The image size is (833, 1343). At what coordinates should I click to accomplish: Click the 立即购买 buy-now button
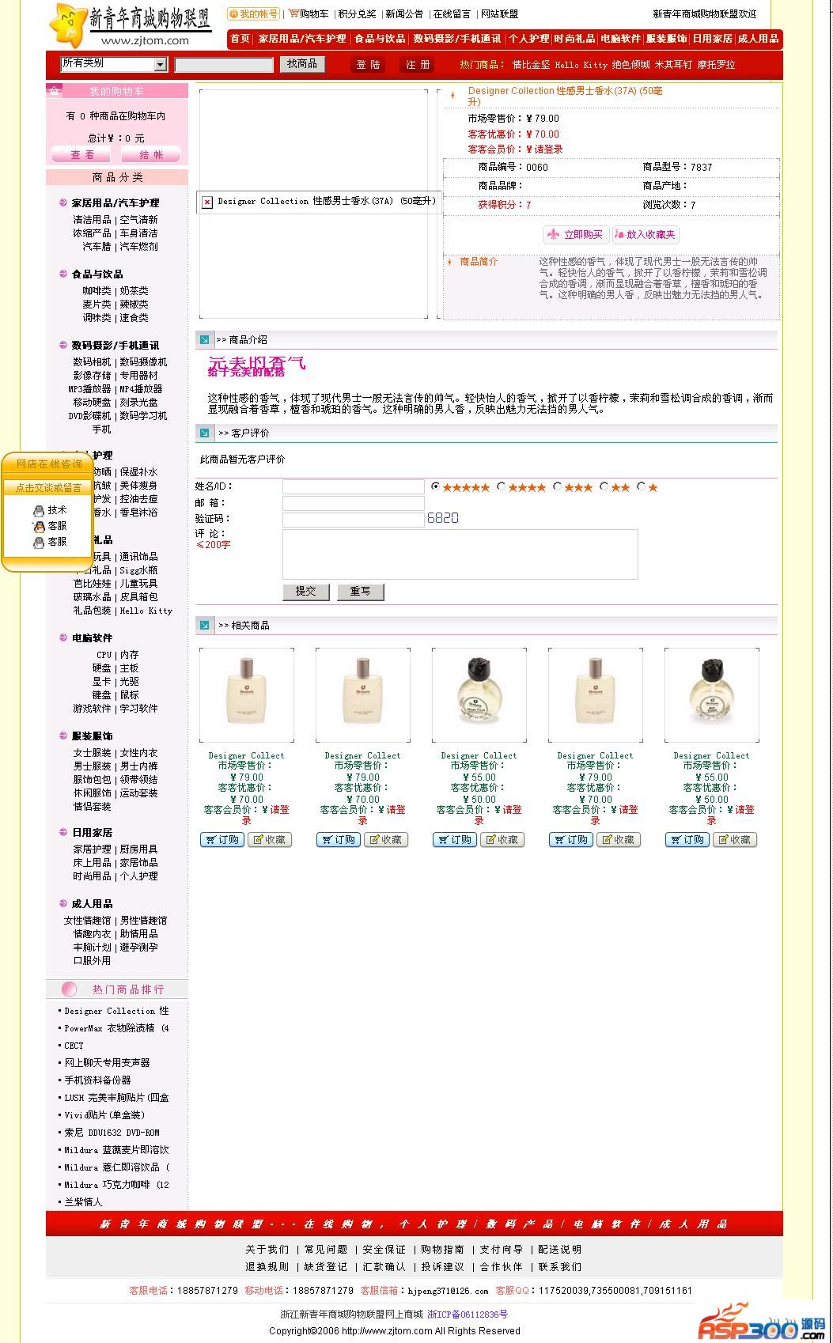point(576,234)
